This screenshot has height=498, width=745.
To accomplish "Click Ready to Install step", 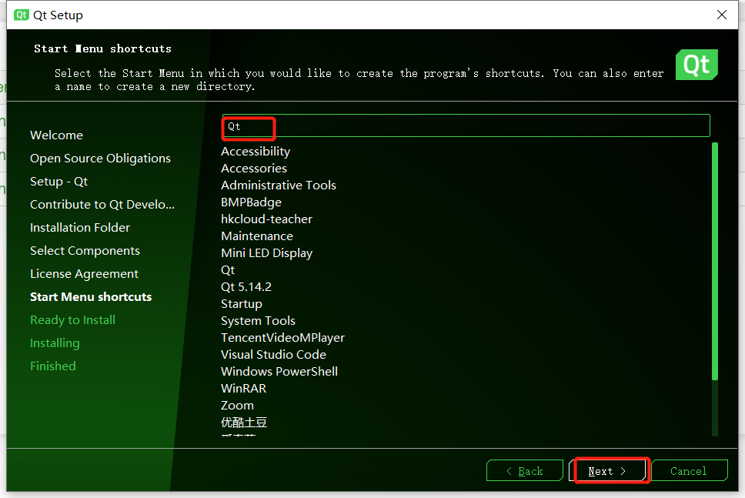I will [72, 320].
